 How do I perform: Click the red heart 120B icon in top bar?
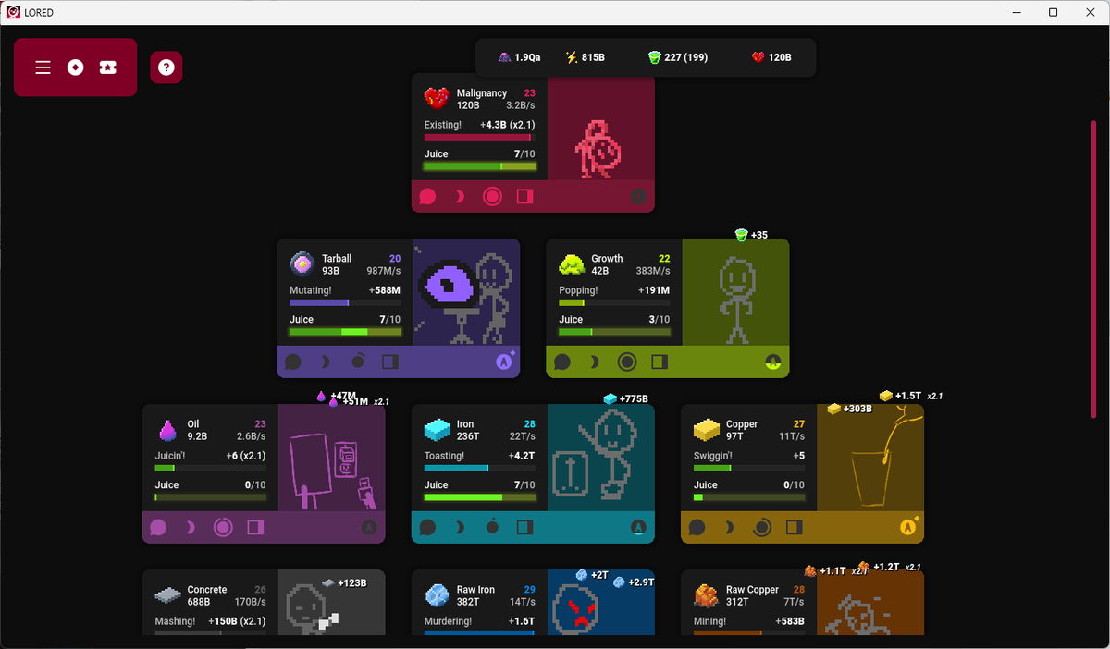pos(758,57)
